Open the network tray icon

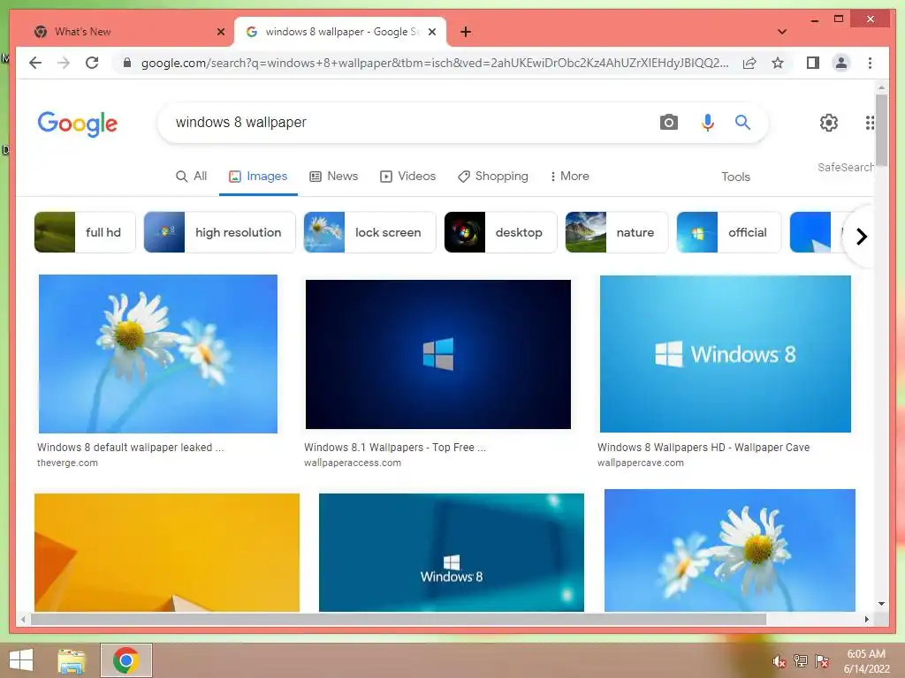800,661
